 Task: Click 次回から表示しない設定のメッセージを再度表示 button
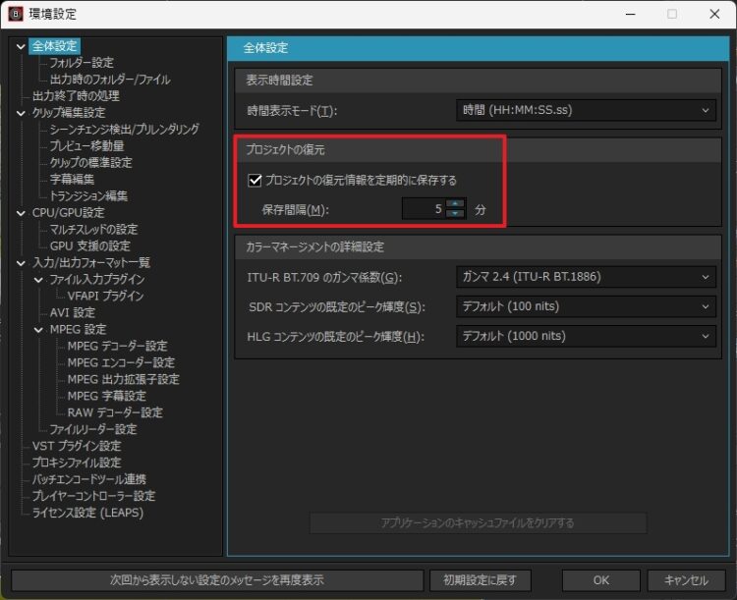(x=217, y=580)
